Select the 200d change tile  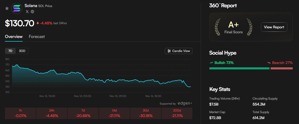pyautogui.click(x=177, y=113)
